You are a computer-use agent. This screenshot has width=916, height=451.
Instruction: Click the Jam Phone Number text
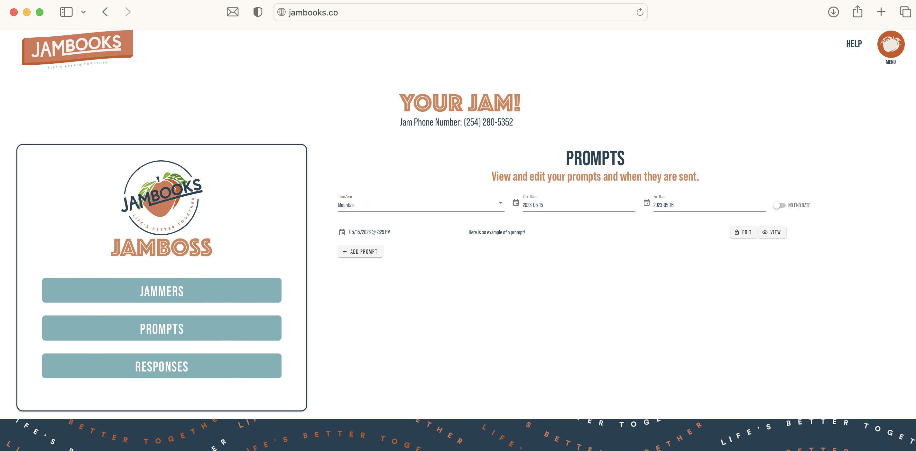tap(456, 122)
